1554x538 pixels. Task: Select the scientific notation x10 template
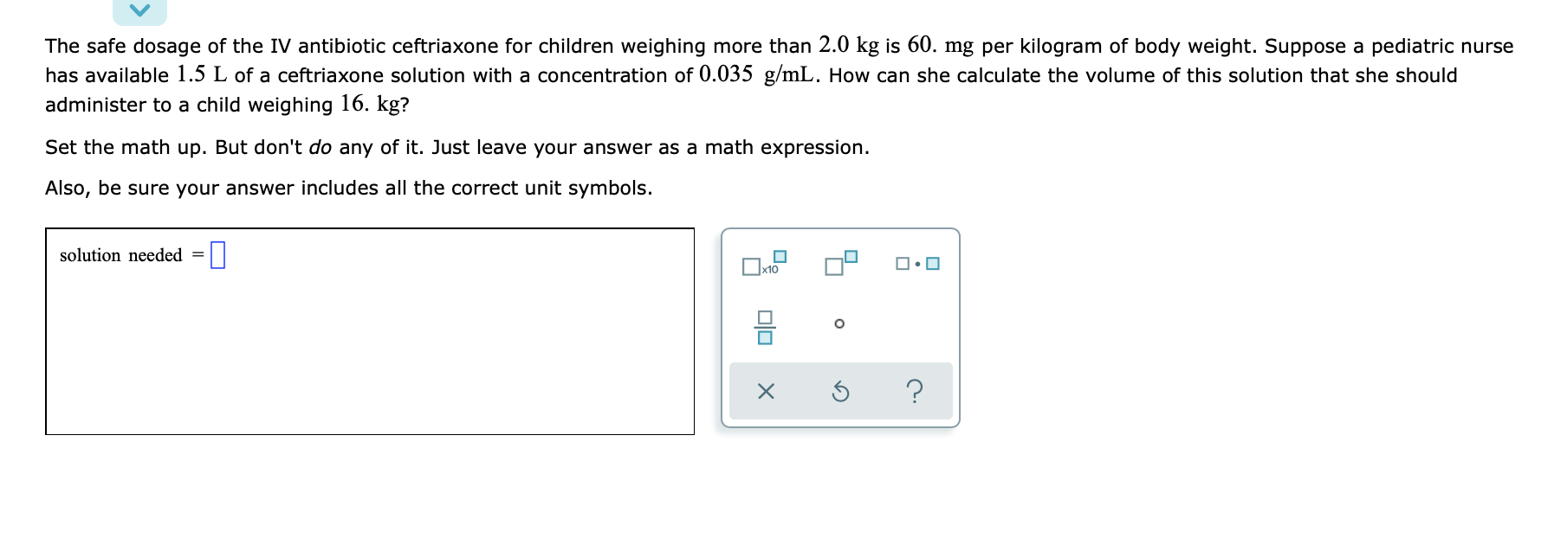coord(761,264)
